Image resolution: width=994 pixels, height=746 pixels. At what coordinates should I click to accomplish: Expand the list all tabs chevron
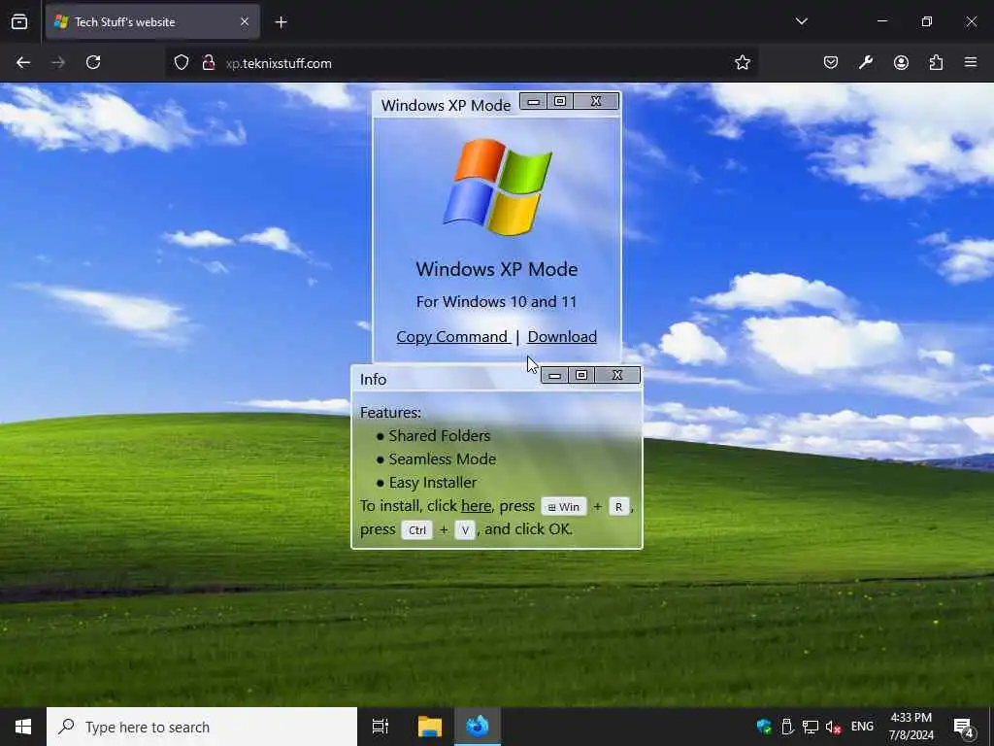[801, 21]
